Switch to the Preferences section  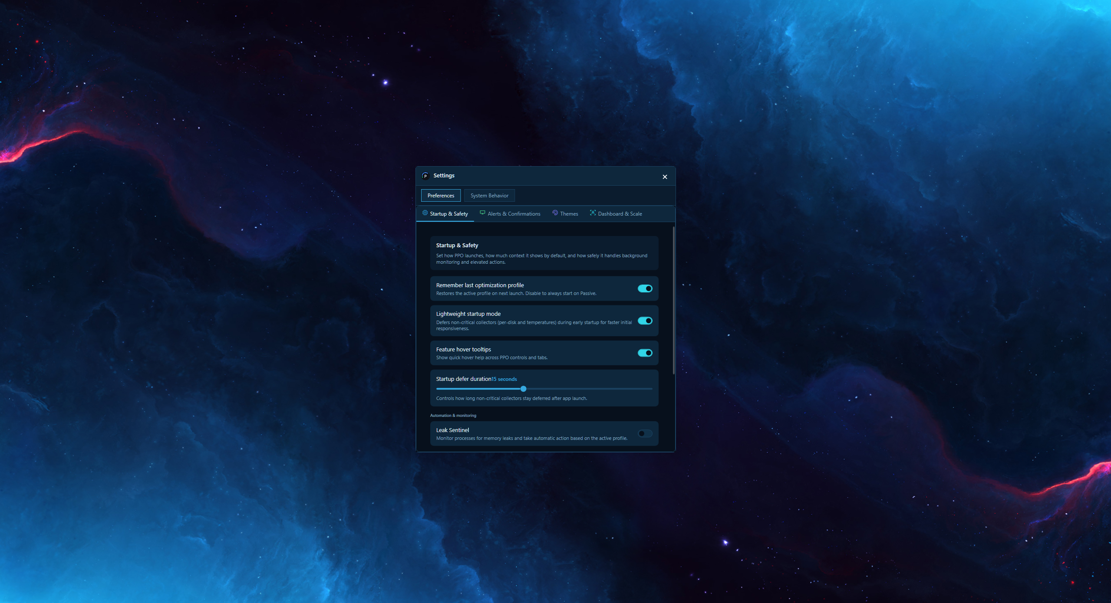tap(441, 196)
